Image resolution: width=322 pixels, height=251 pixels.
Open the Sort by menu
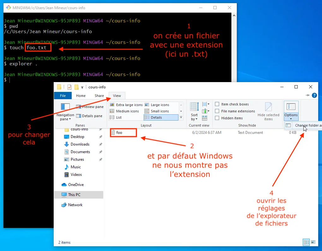pos(194,117)
